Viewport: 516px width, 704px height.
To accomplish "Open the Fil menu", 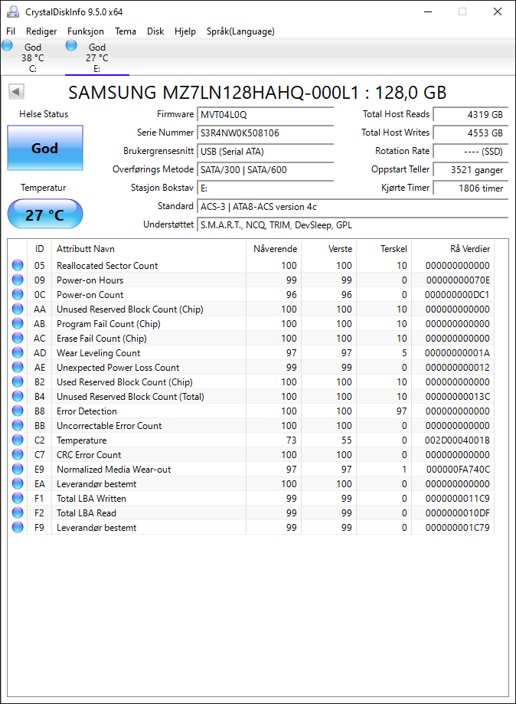I will click(11, 31).
